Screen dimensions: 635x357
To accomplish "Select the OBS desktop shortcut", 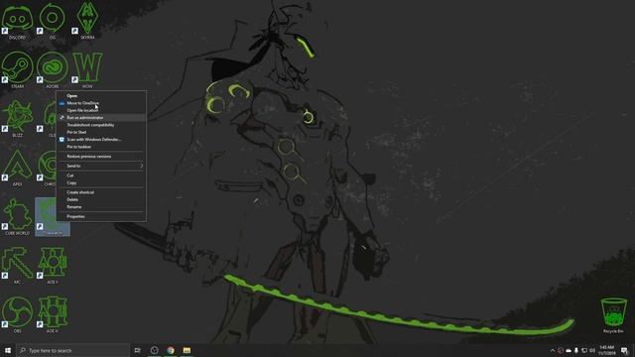I will click(x=17, y=315).
